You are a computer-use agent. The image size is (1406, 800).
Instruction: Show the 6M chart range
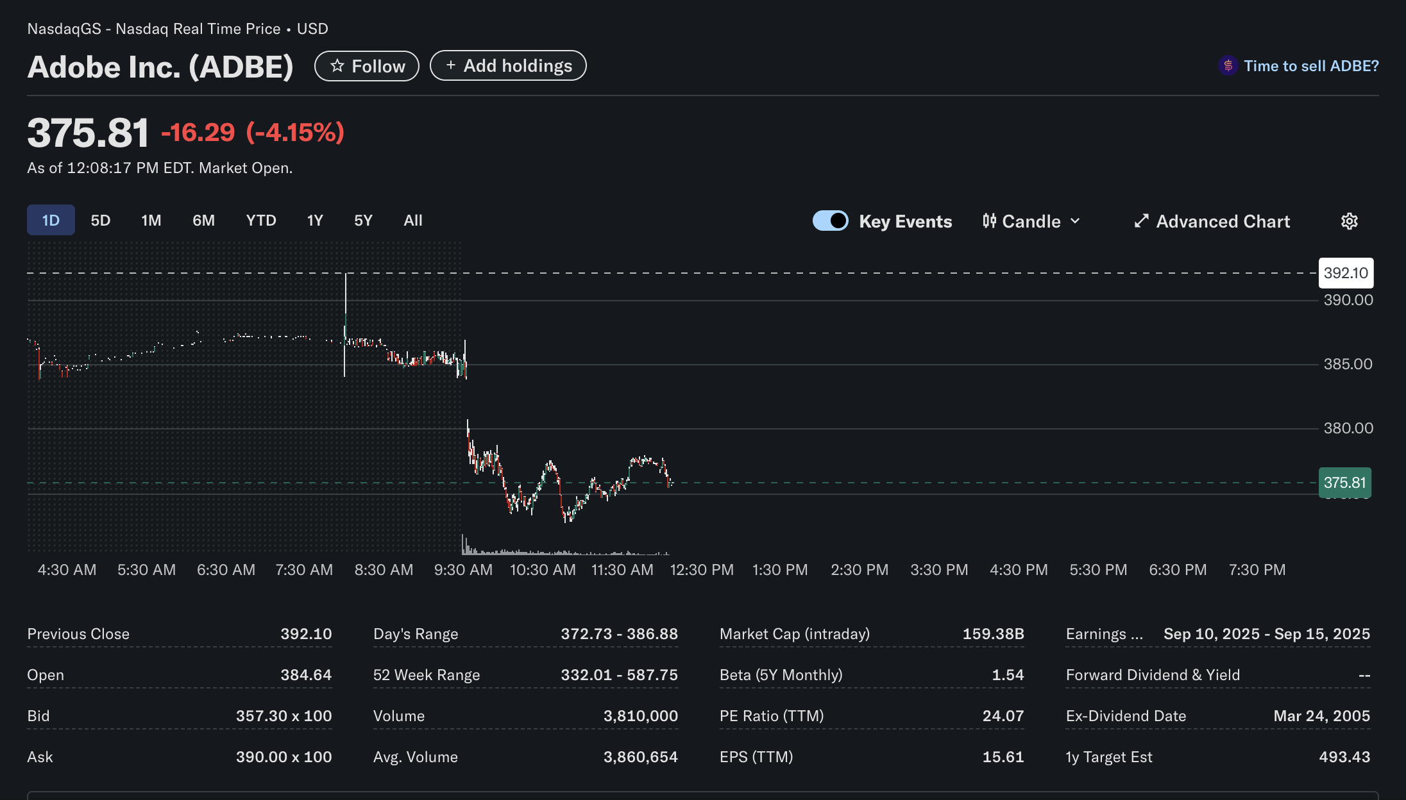[204, 221]
